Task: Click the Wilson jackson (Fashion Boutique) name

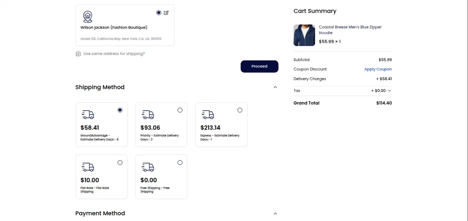Action: point(114,28)
